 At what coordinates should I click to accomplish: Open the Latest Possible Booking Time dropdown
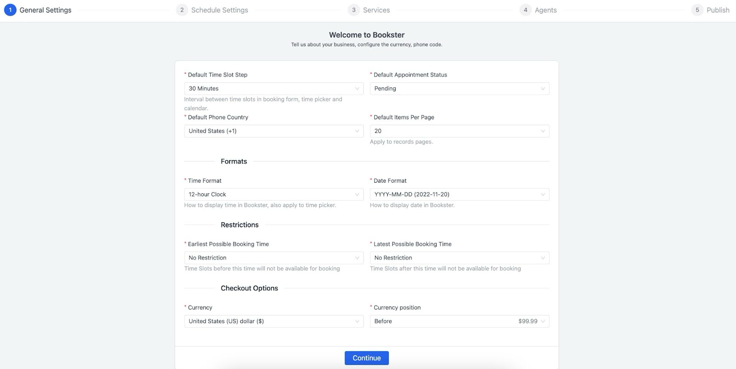tap(460, 258)
